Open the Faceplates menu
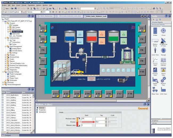 (x=31, y=5)
